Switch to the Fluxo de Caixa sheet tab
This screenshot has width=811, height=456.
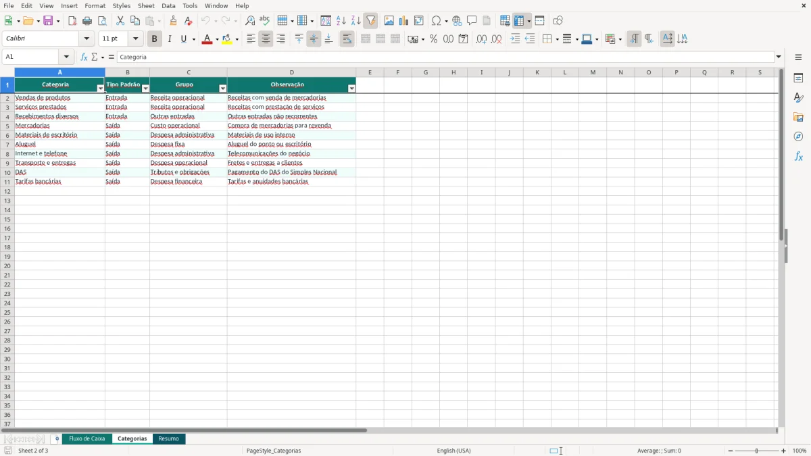coord(87,439)
